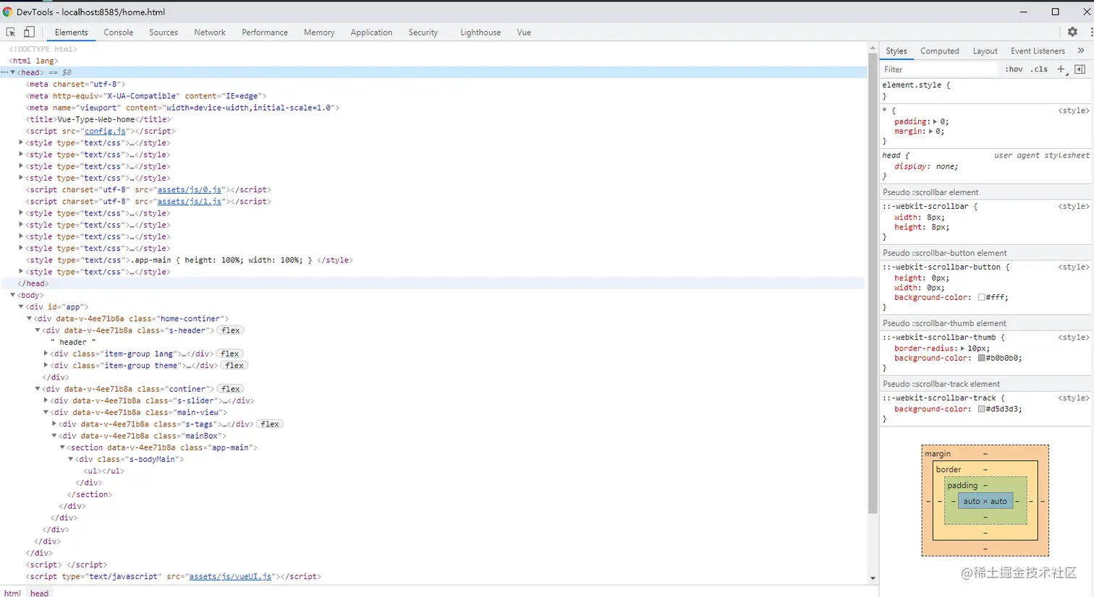Switch to the Sources tab
The image size is (1094, 597).
164,33
